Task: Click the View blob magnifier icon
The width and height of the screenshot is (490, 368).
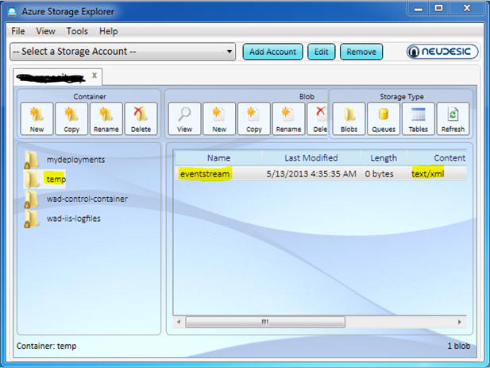Action: click(185, 118)
